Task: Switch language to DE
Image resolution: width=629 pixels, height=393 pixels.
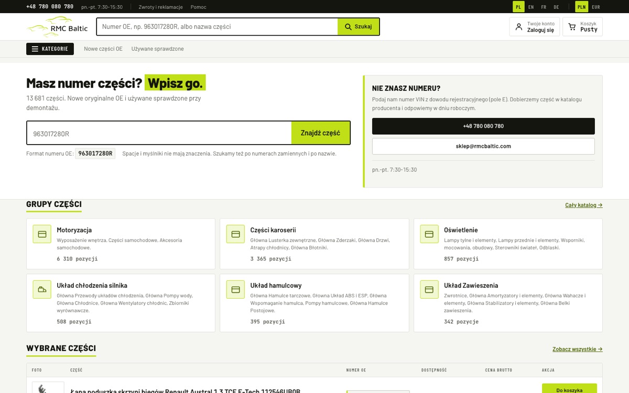Action: (x=556, y=7)
